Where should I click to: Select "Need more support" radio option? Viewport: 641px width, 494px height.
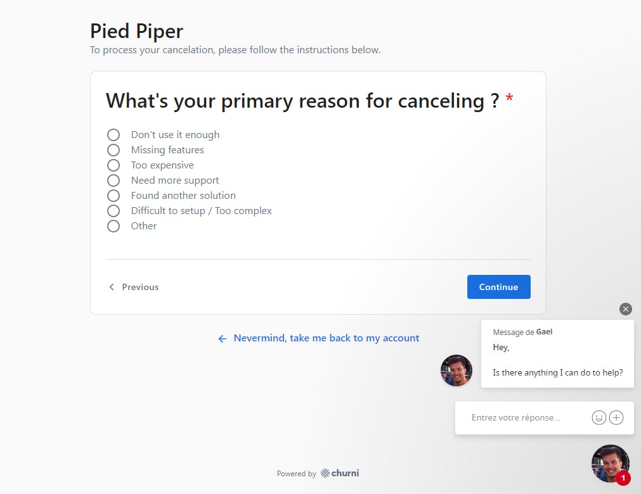pos(113,180)
